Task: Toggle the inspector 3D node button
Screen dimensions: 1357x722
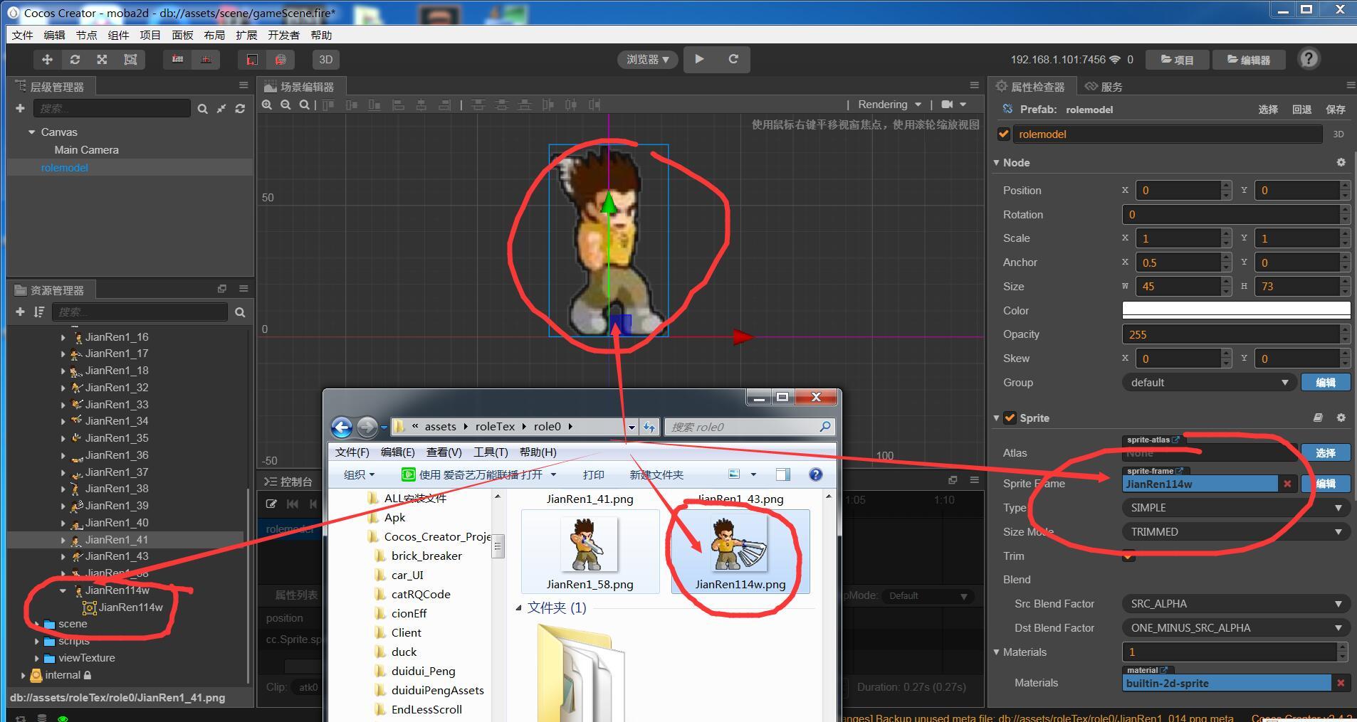Action: pos(1338,134)
